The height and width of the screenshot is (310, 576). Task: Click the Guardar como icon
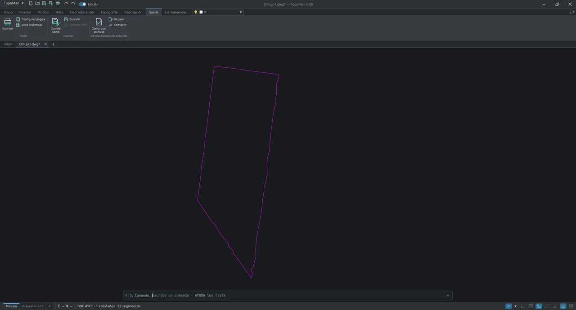click(x=55, y=22)
